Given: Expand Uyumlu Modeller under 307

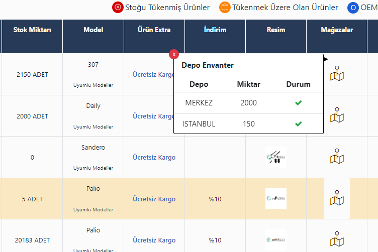Looking at the screenshot, I should (93, 85).
